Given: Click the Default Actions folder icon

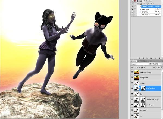Looking at the screenshot, I should [x=140, y=1].
